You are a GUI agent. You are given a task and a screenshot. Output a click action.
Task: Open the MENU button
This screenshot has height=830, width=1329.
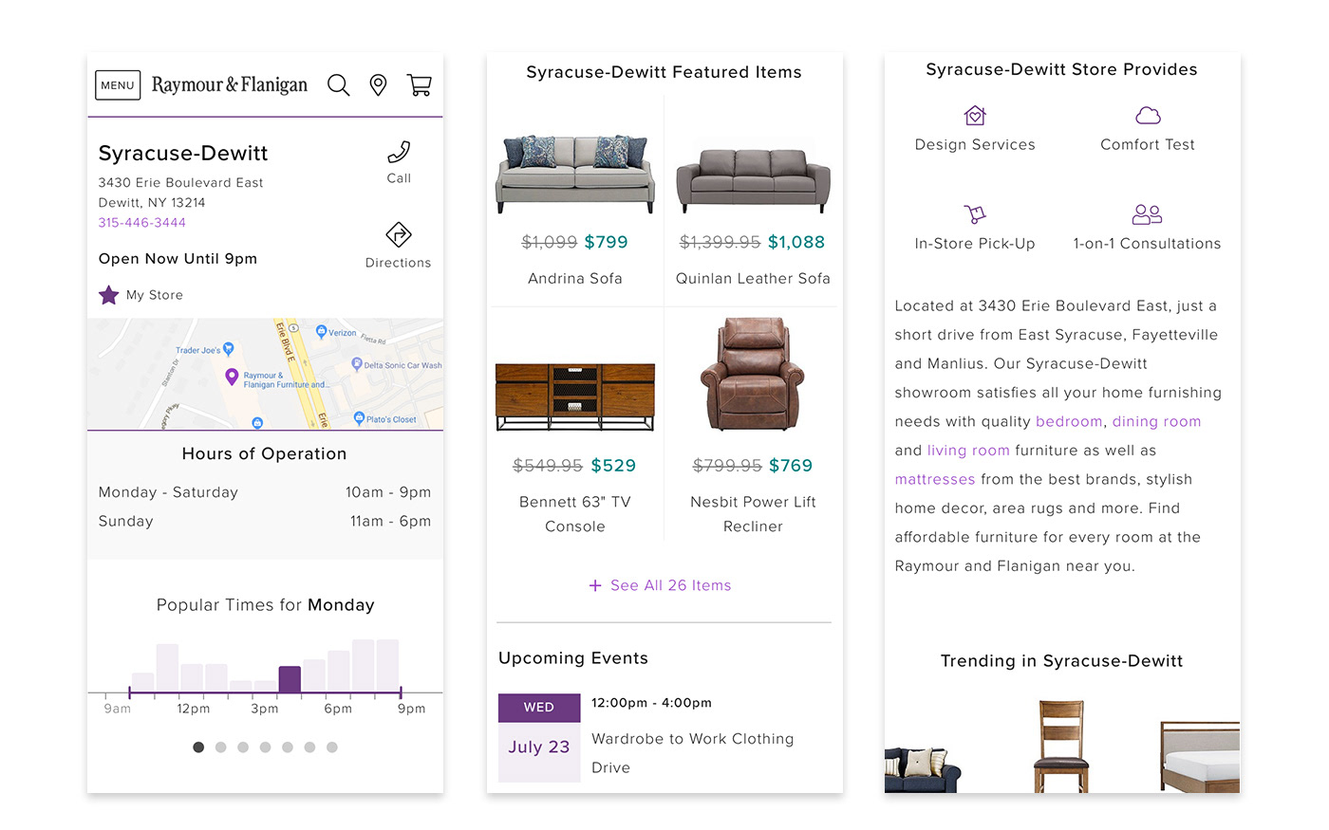(118, 85)
